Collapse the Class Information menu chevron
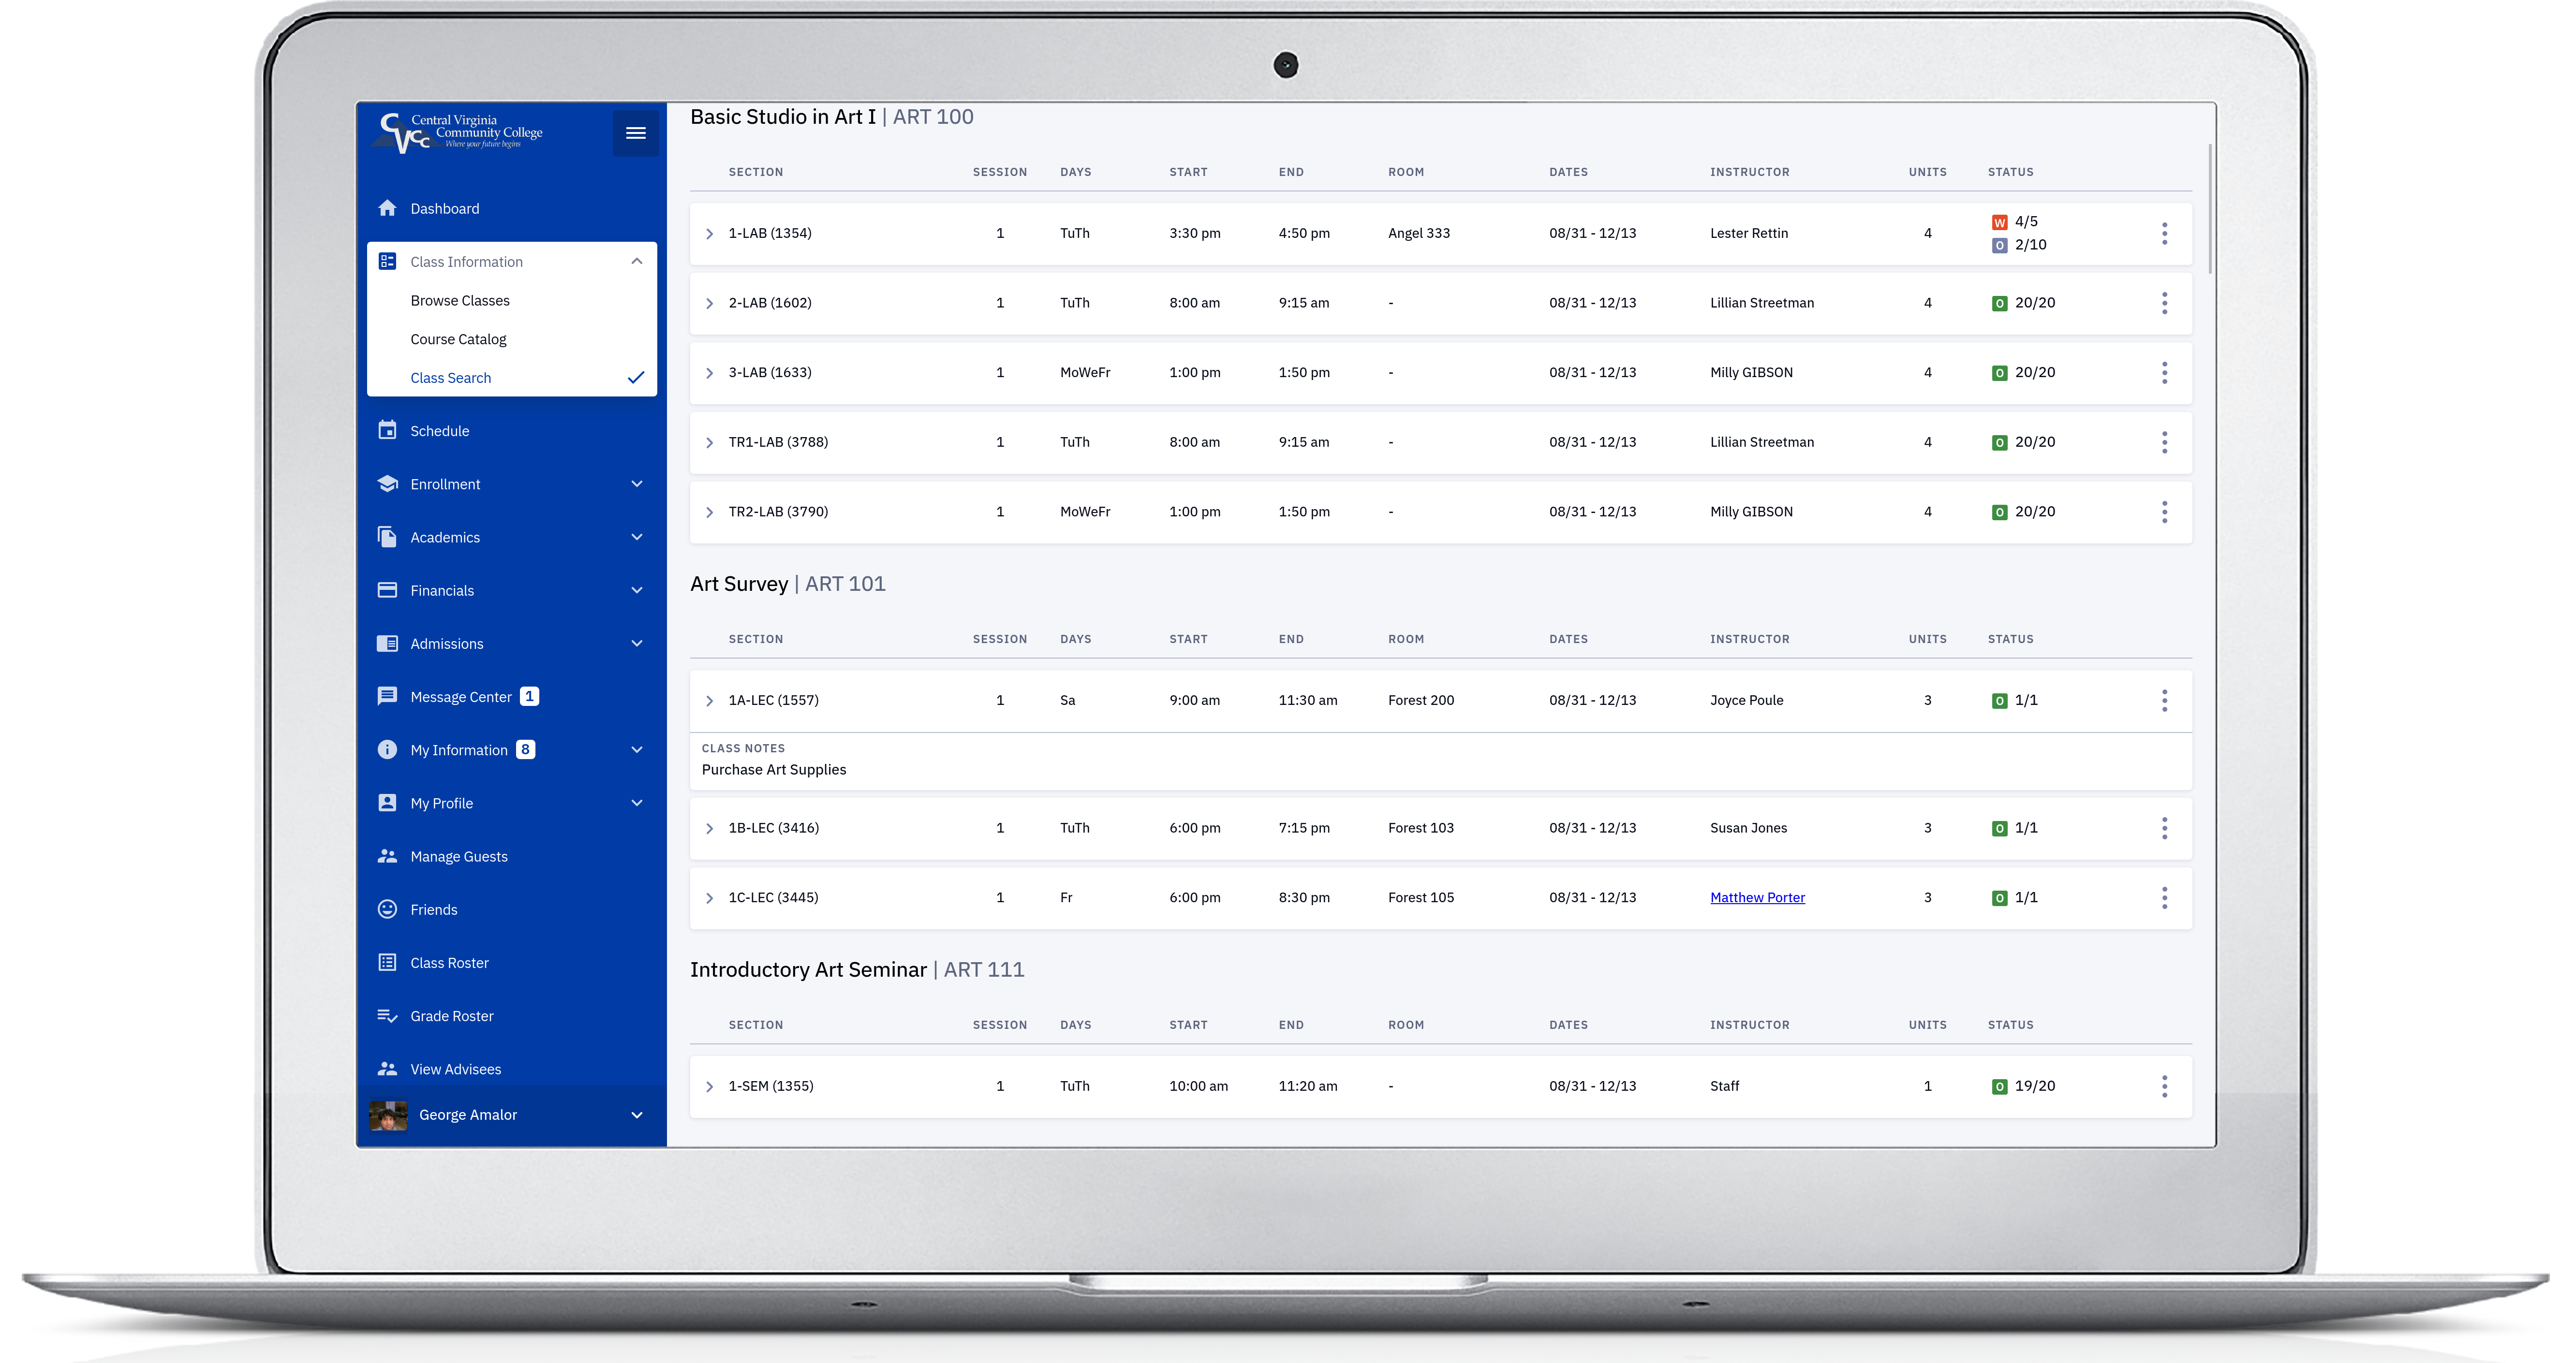The image size is (2576, 1363). [636, 261]
